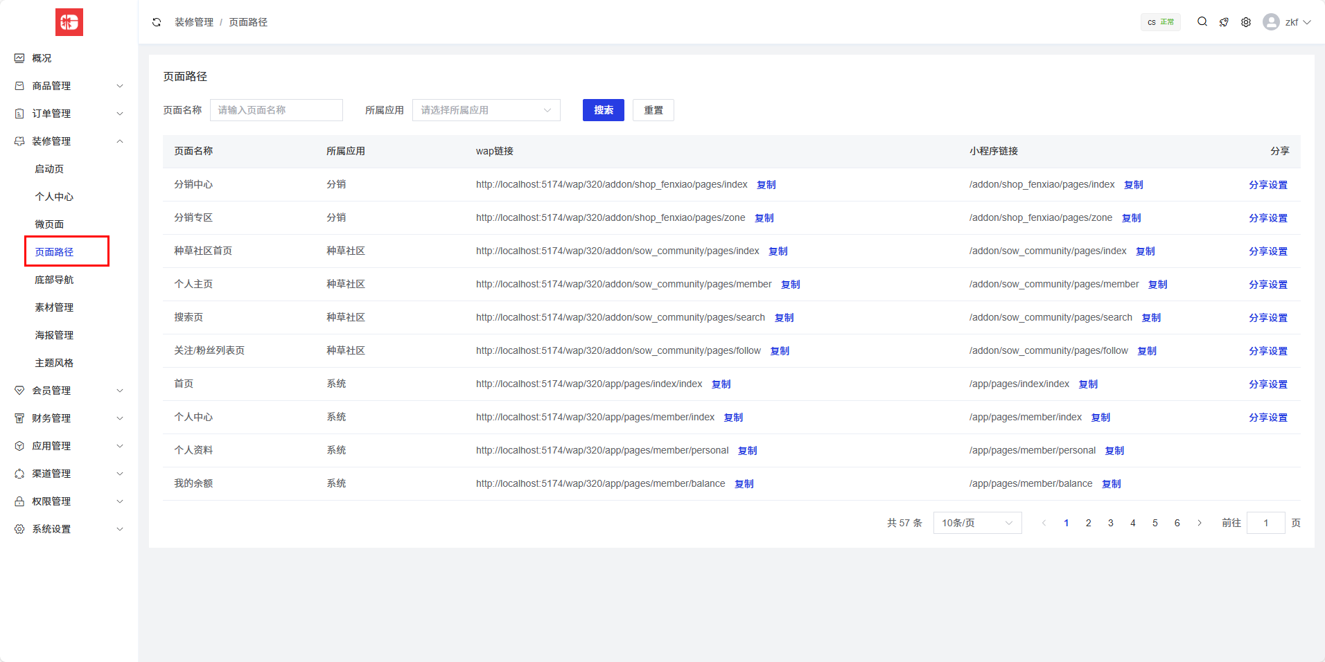
Task: Copy the wap link for 分销中心
Action: (766, 185)
